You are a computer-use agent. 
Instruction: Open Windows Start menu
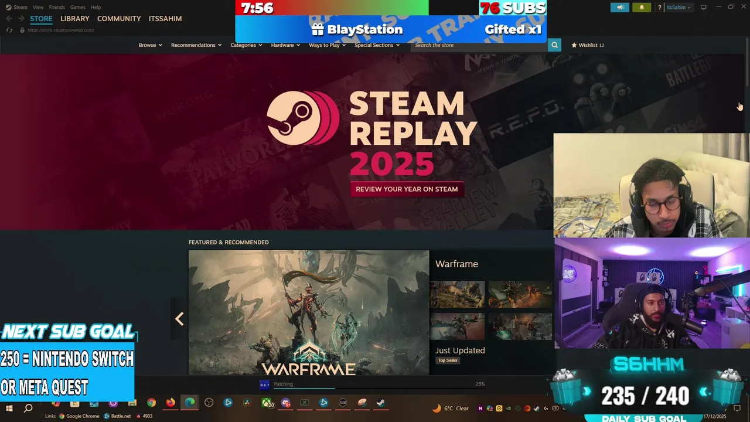click(x=9, y=408)
